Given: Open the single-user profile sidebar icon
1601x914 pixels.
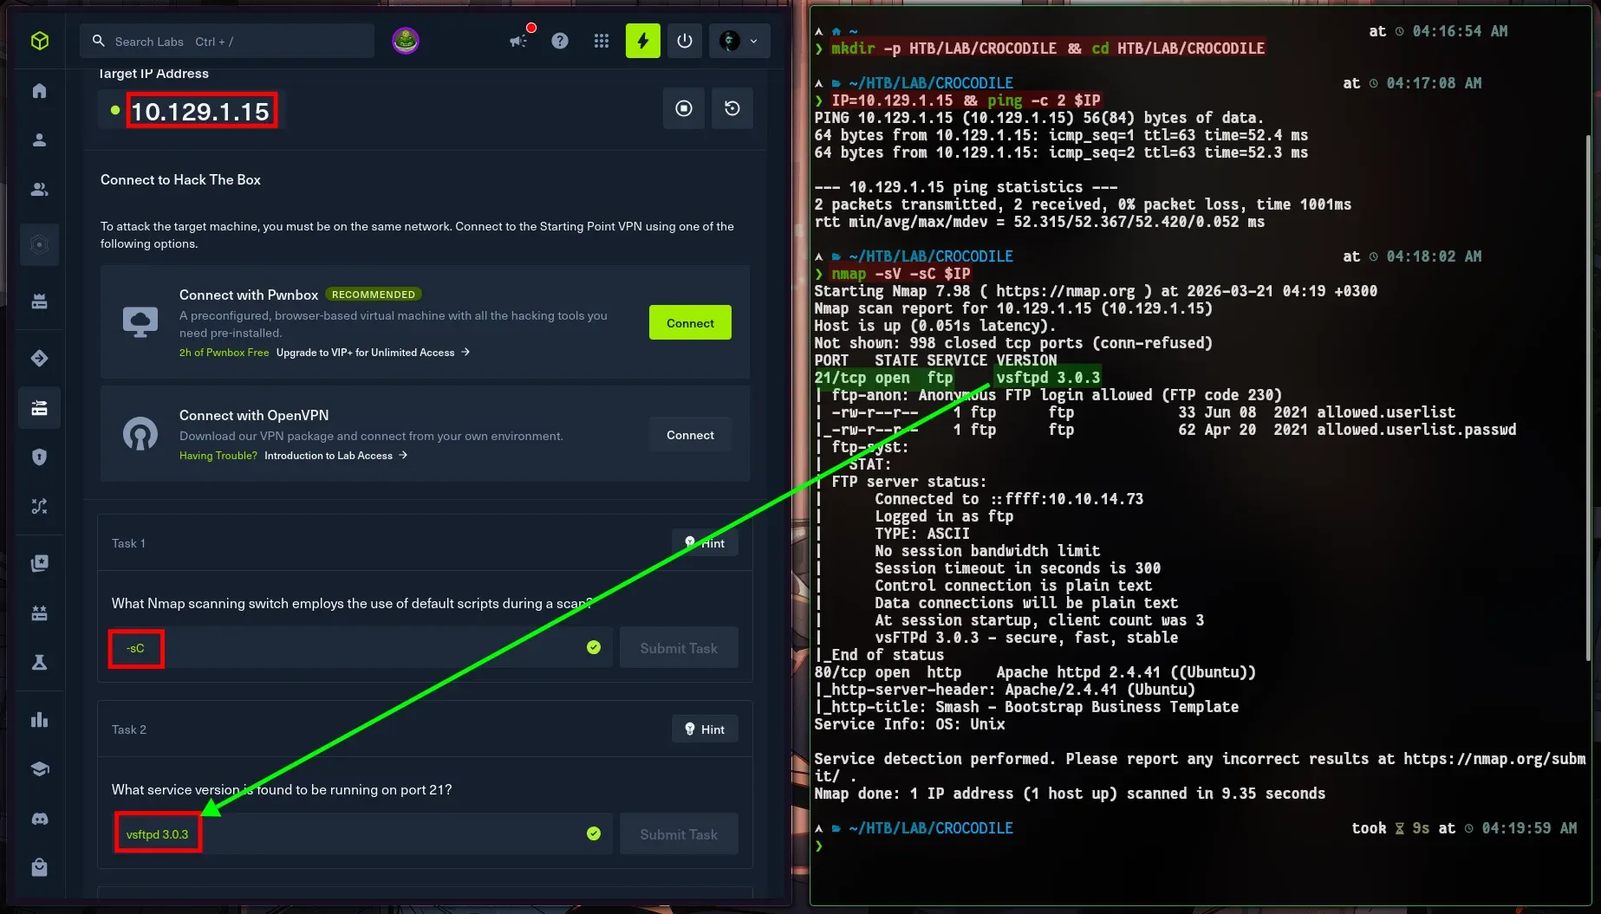Looking at the screenshot, I should click(39, 140).
